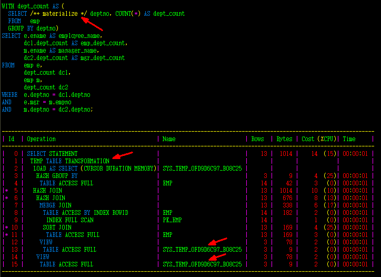
Task: Click the 'Name' column header
Action: tap(169, 139)
